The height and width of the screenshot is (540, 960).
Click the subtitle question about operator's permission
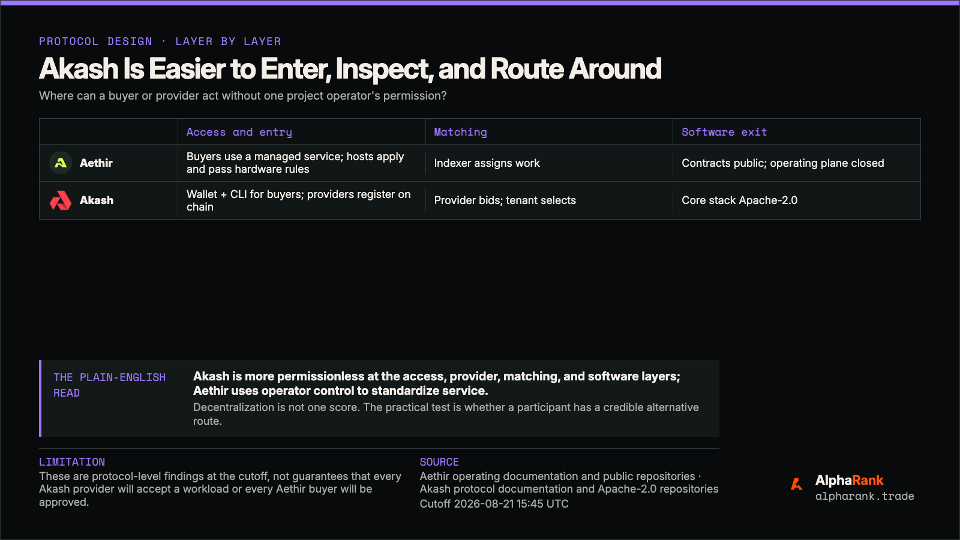243,96
